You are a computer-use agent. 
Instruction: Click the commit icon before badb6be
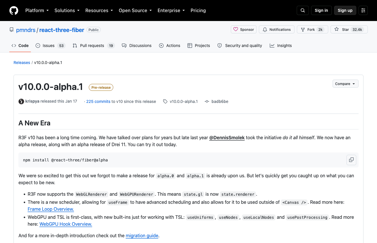tap(207, 101)
